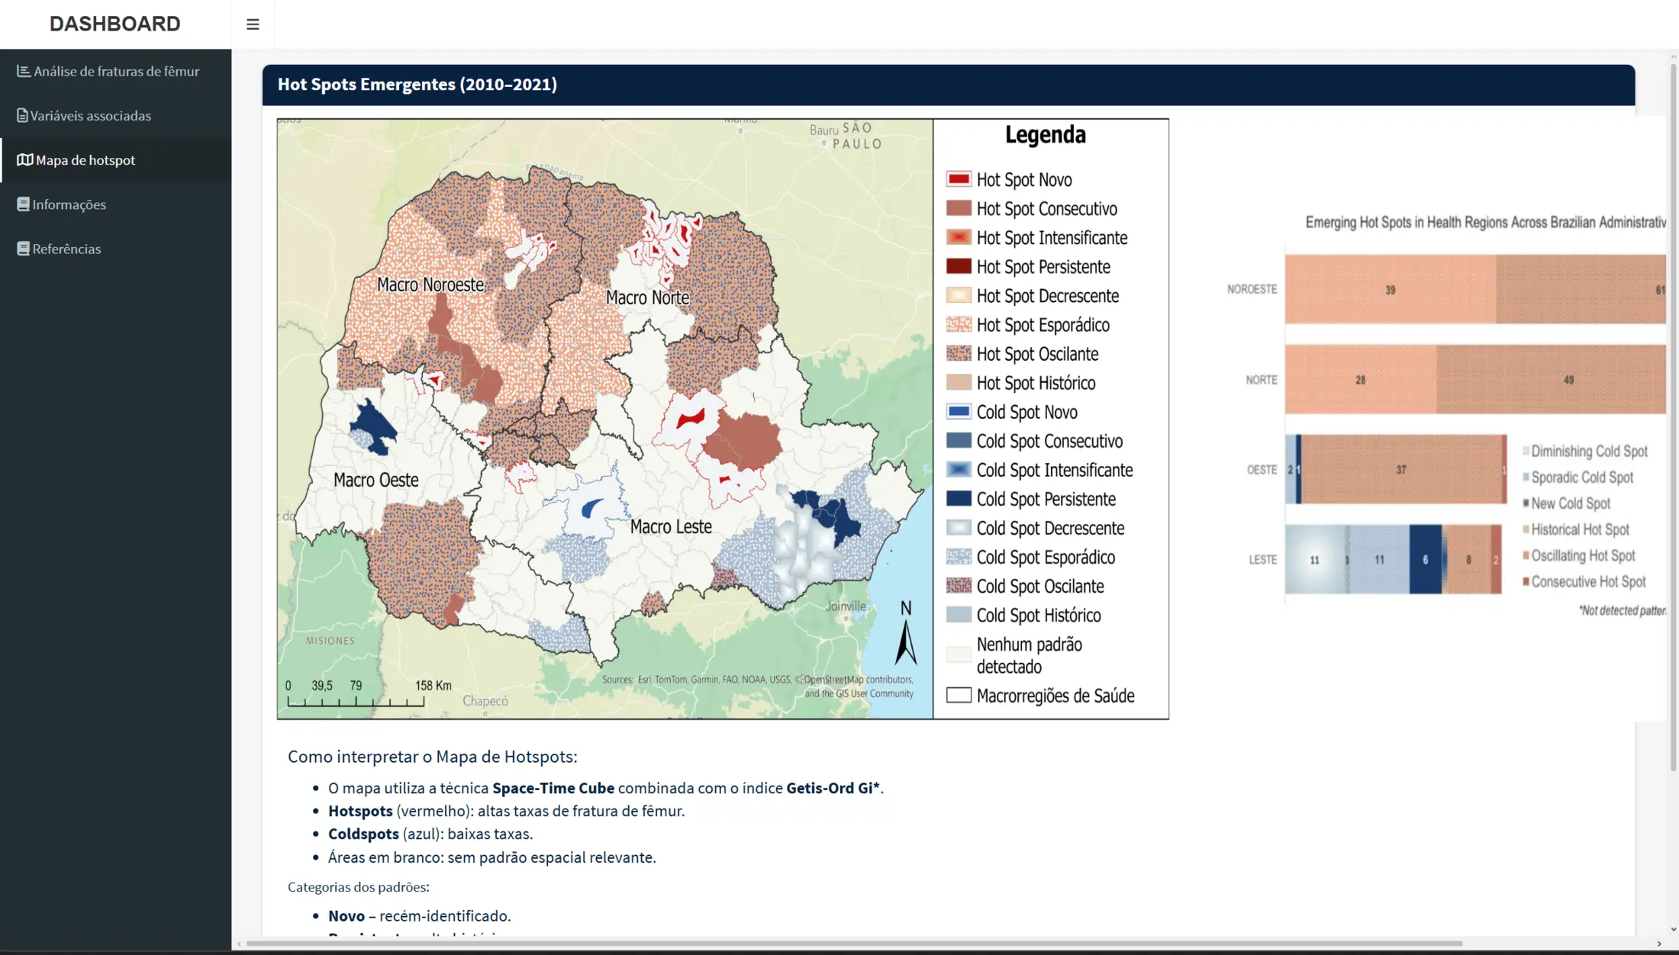
Task: Toggle the sidebar hamburger menu icon
Action: pos(253,24)
